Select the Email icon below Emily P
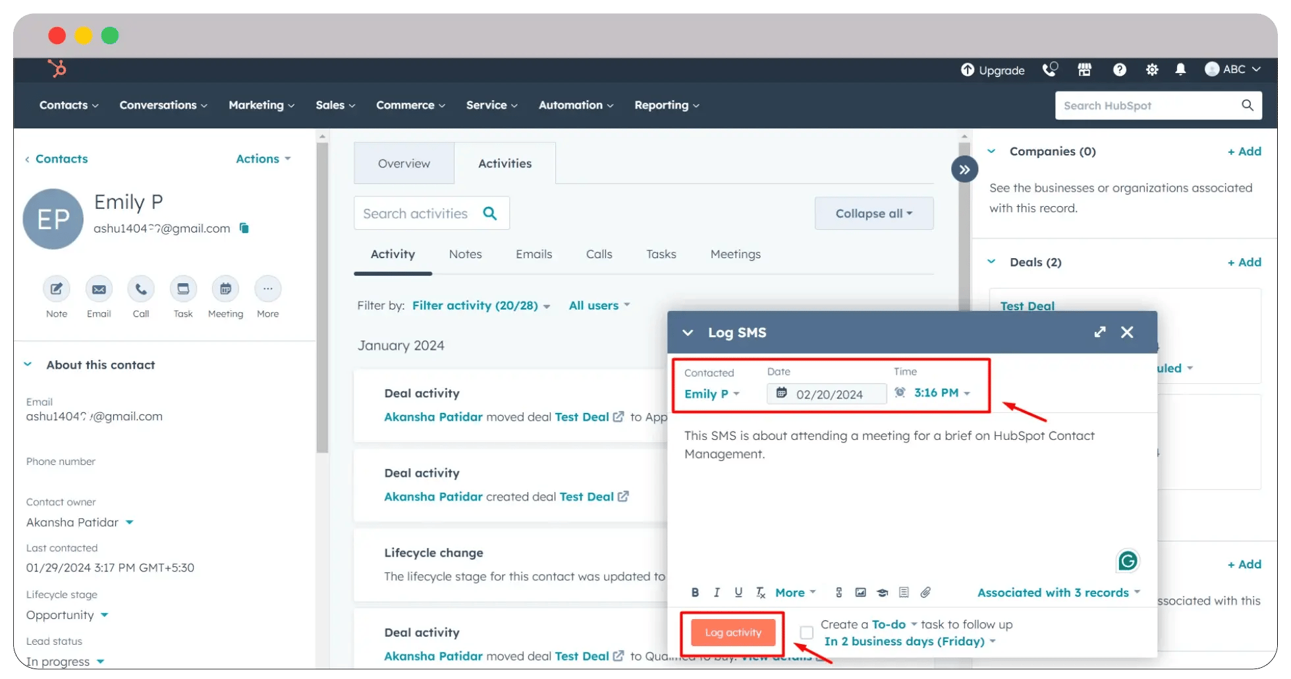The image size is (1291, 679). pos(98,288)
